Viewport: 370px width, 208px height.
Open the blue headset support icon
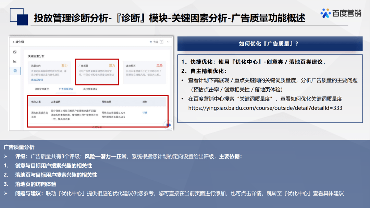[168, 125]
